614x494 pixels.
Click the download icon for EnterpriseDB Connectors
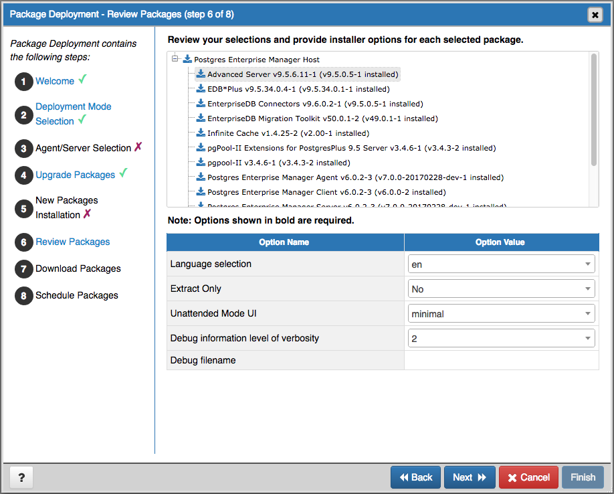[201, 104]
